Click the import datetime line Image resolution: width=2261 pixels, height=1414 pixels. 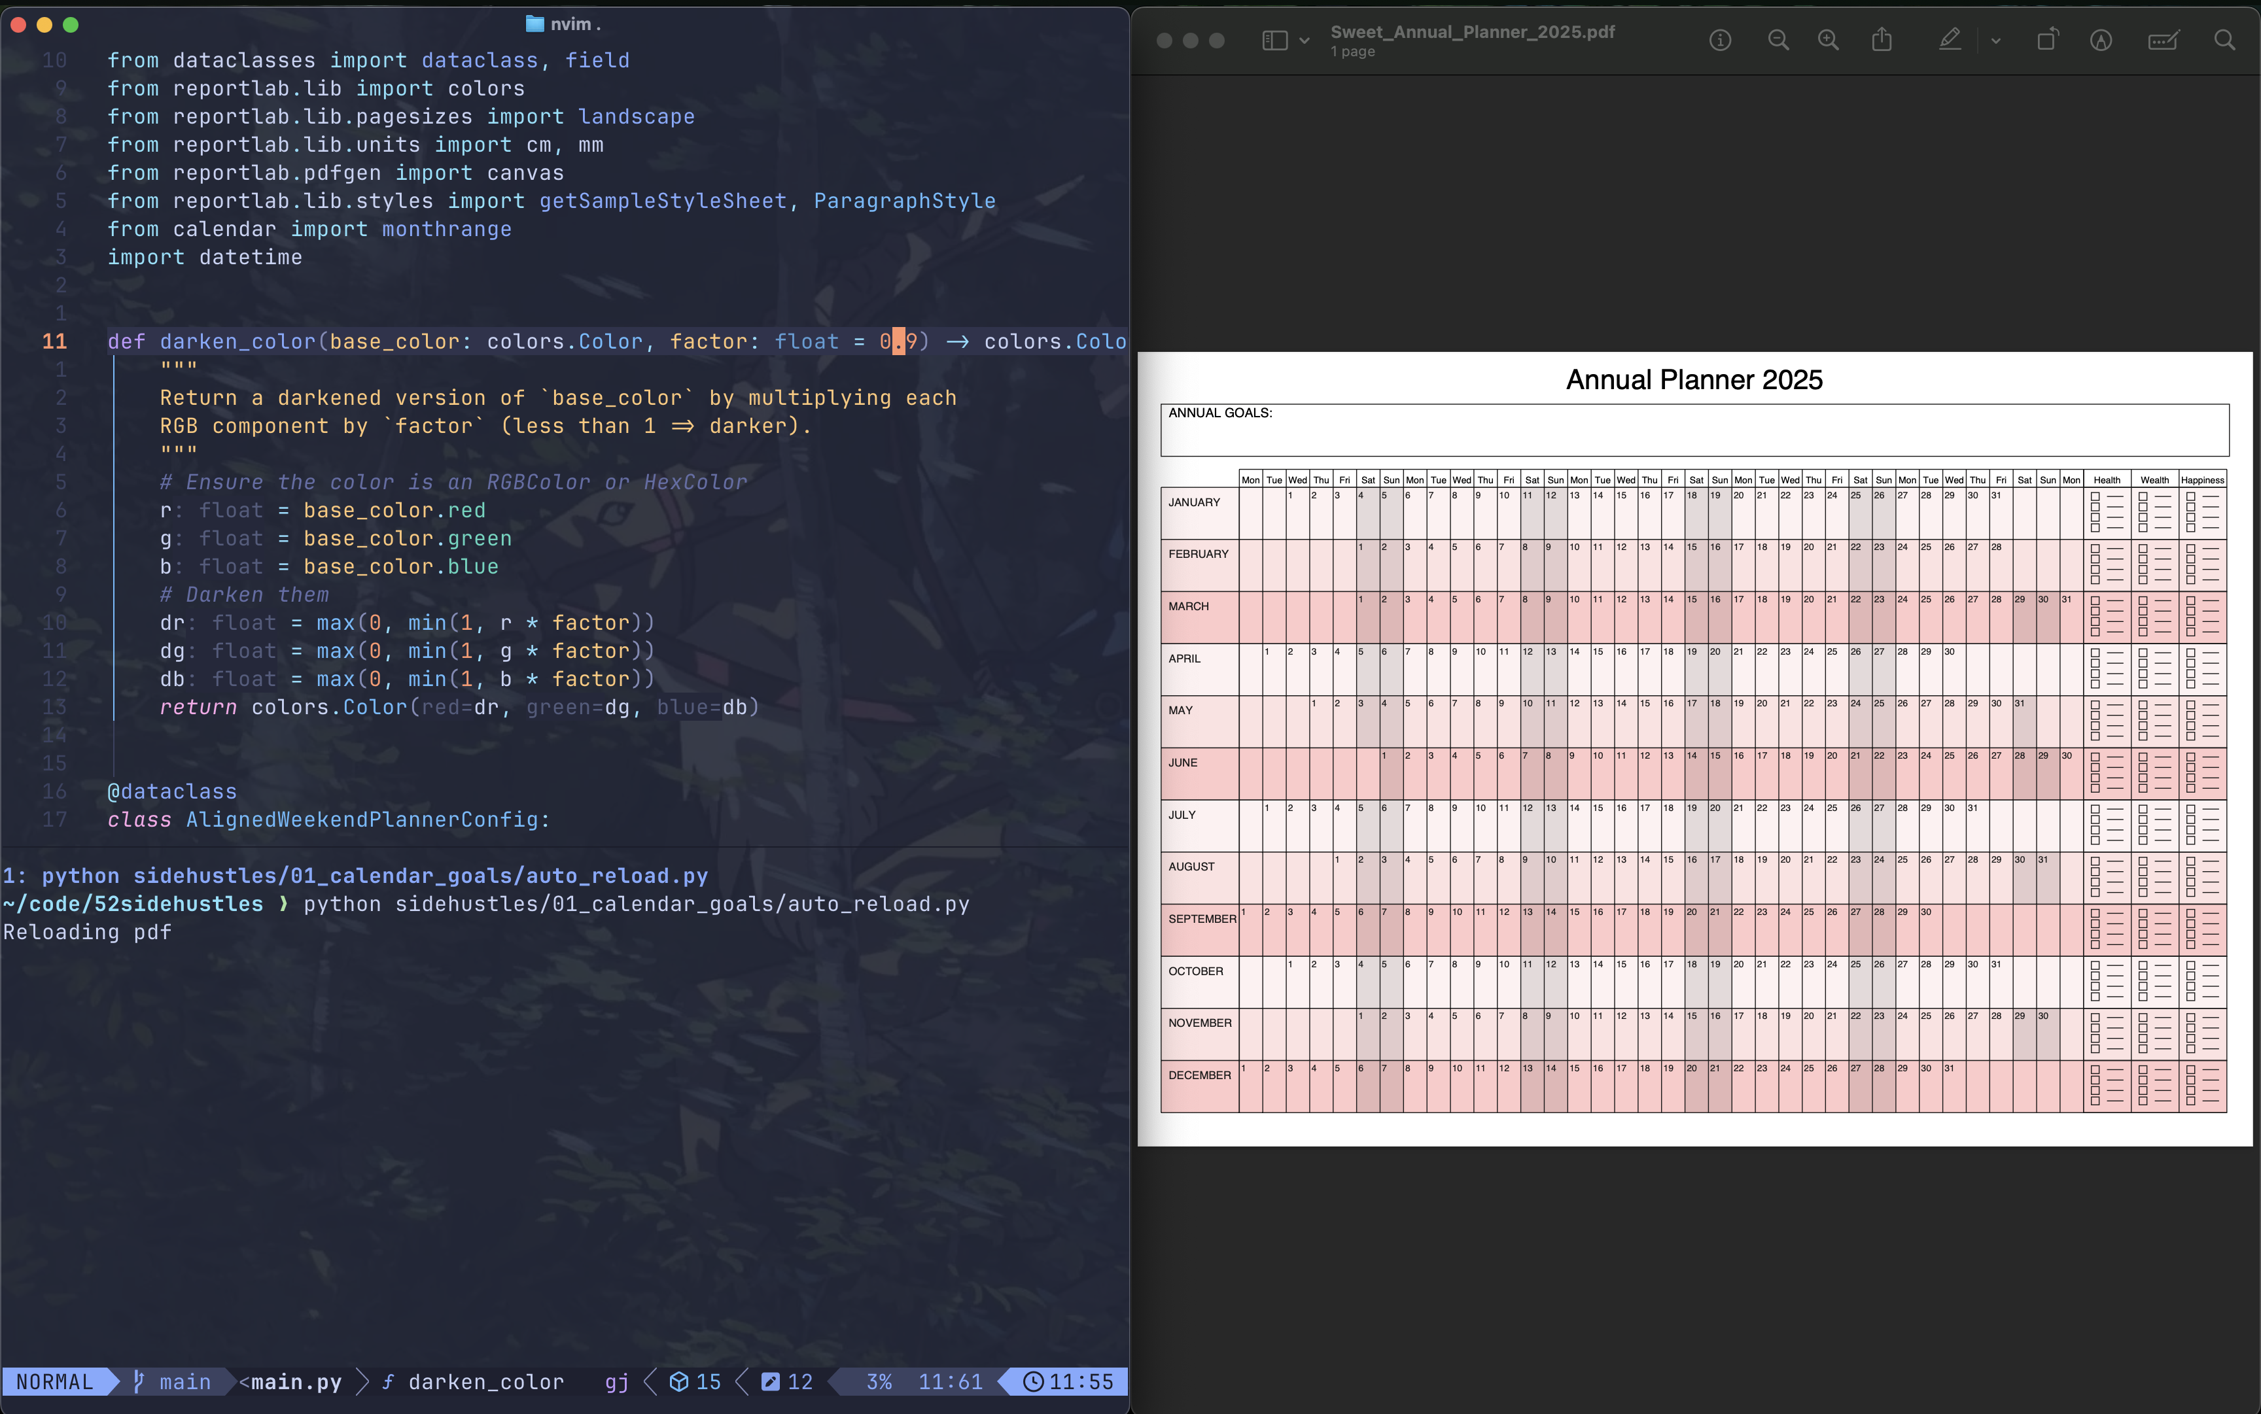point(205,257)
